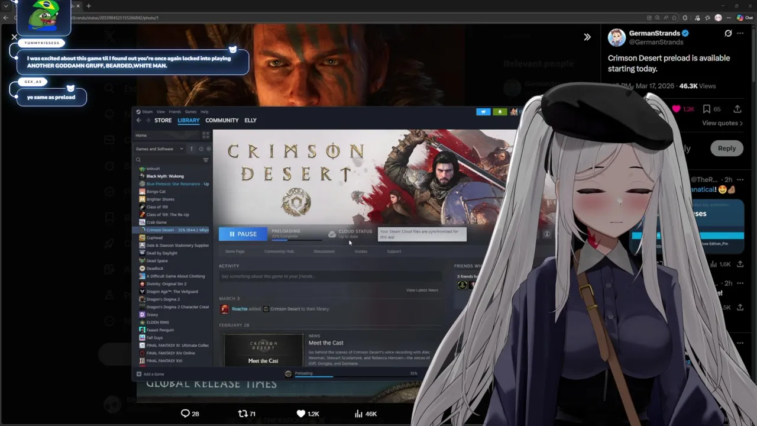The height and width of the screenshot is (426, 757).
Task: Open Steam notifications bell
Action: (x=500, y=111)
